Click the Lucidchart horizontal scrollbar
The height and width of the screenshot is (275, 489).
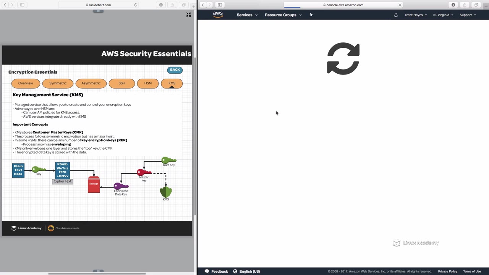[97, 273]
